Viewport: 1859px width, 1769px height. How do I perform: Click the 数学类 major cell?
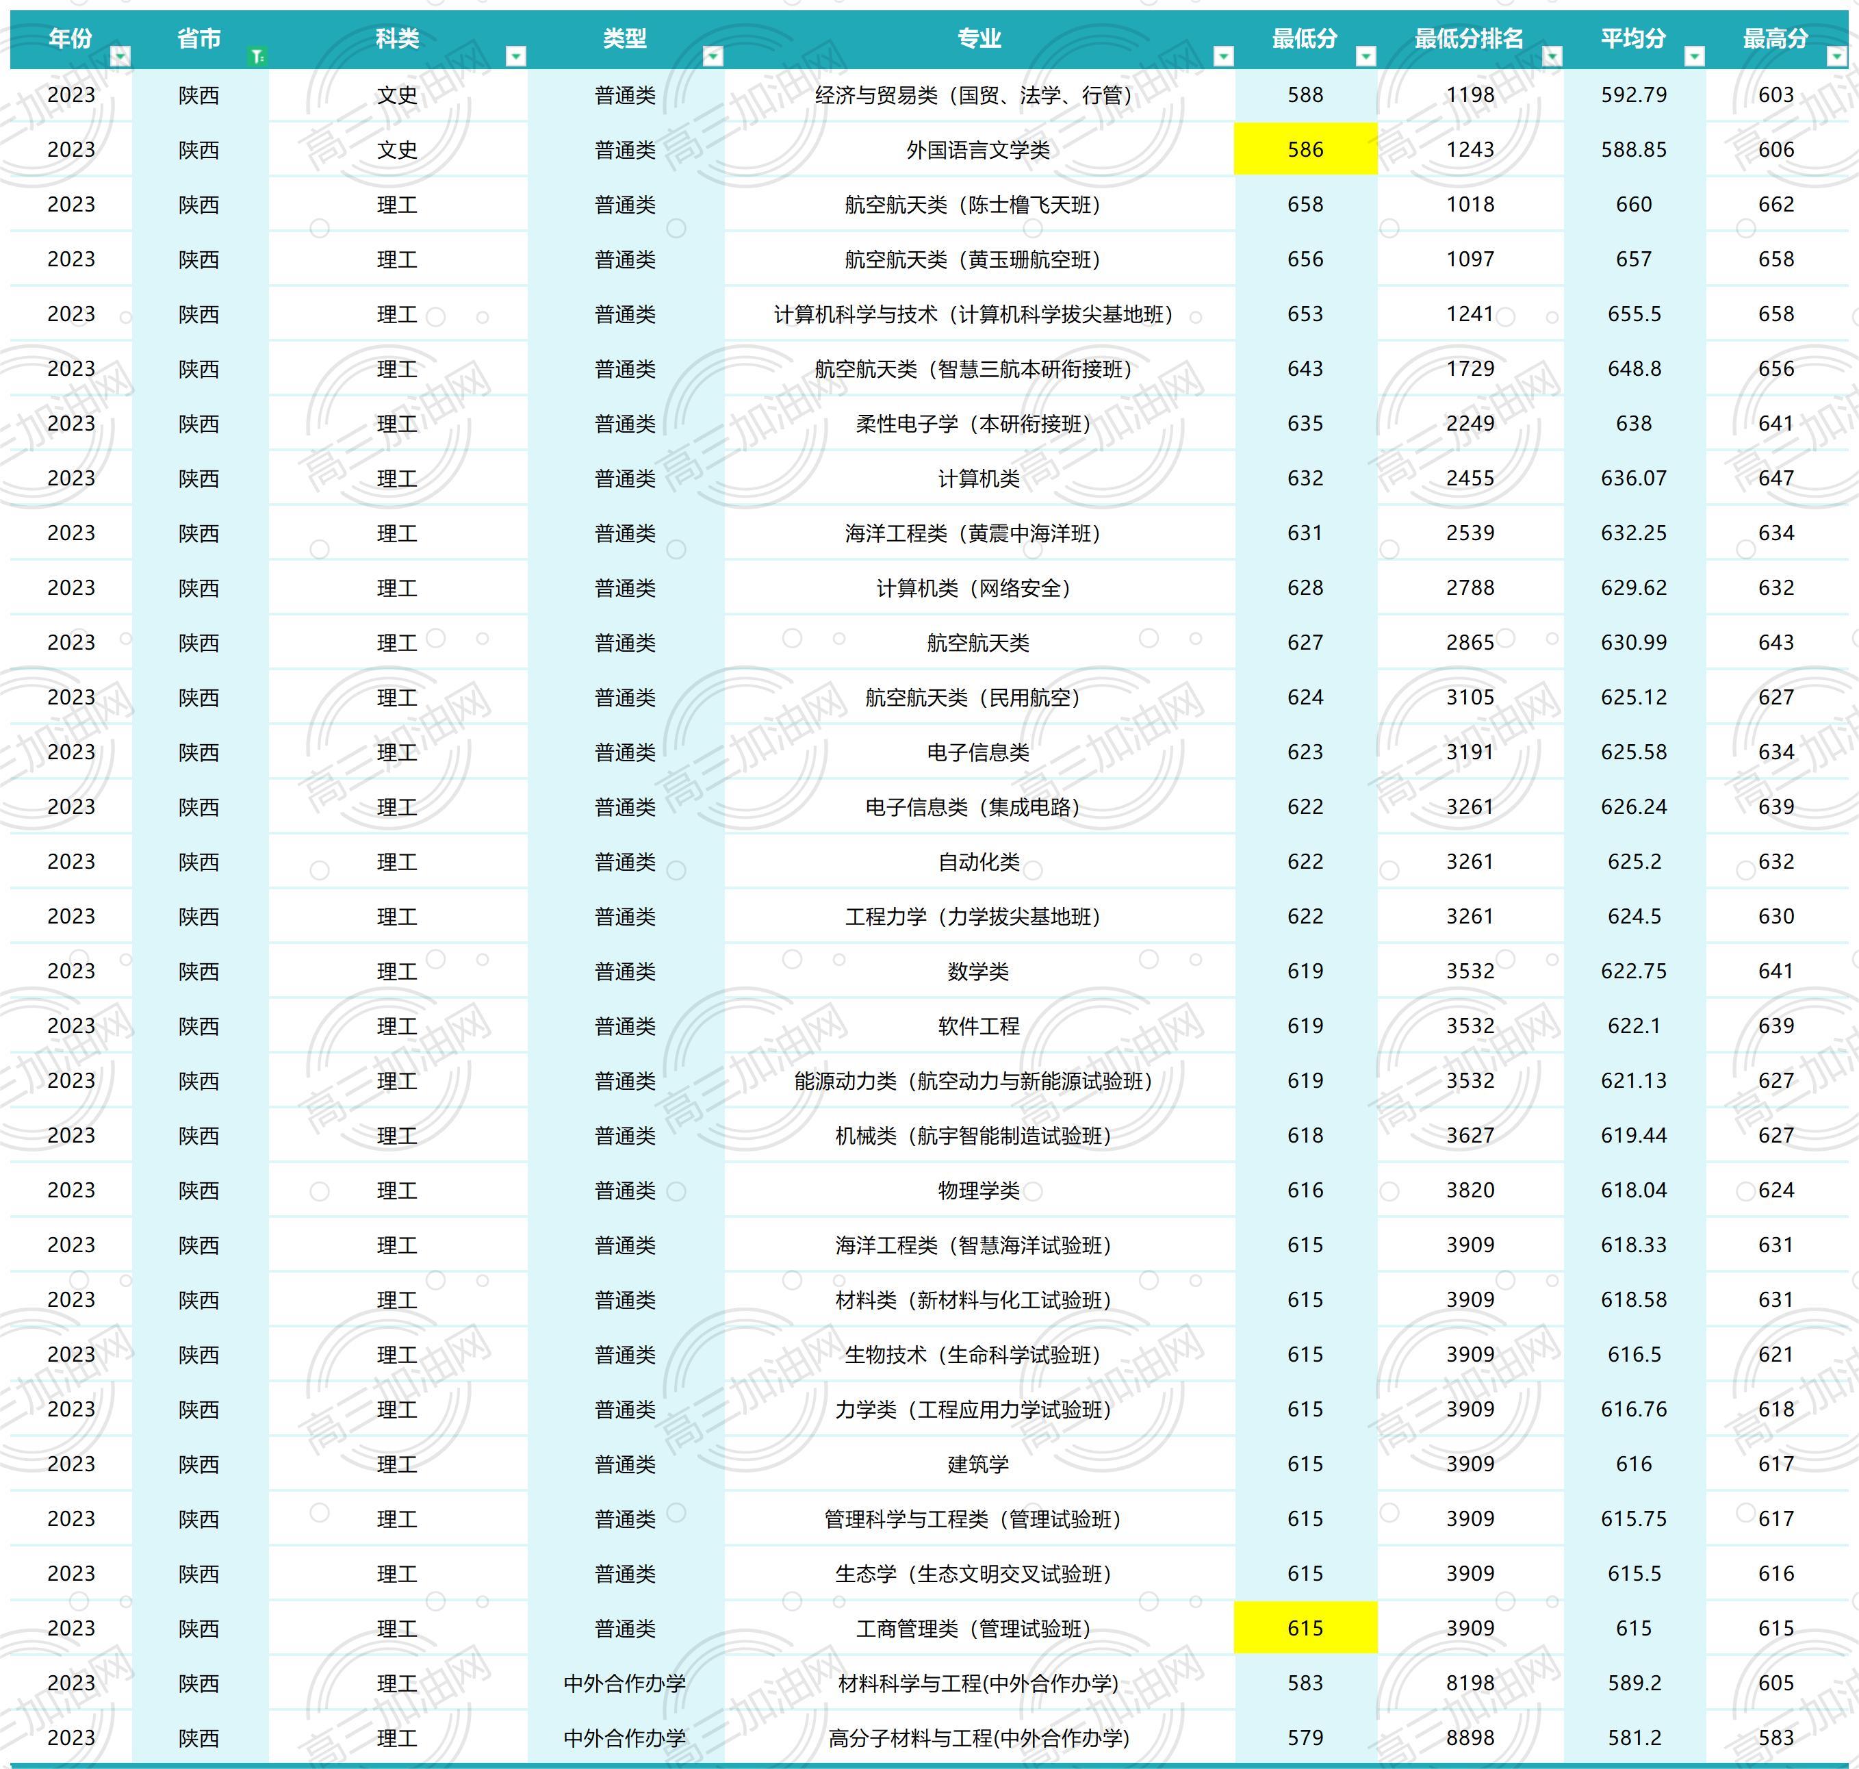pos(979,970)
